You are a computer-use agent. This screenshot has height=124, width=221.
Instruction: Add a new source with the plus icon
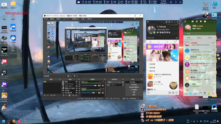(64, 95)
